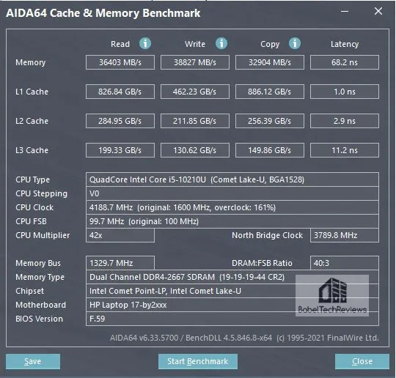Click the Latency column header
Screen dimensions: 396x378
[x=345, y=44]
